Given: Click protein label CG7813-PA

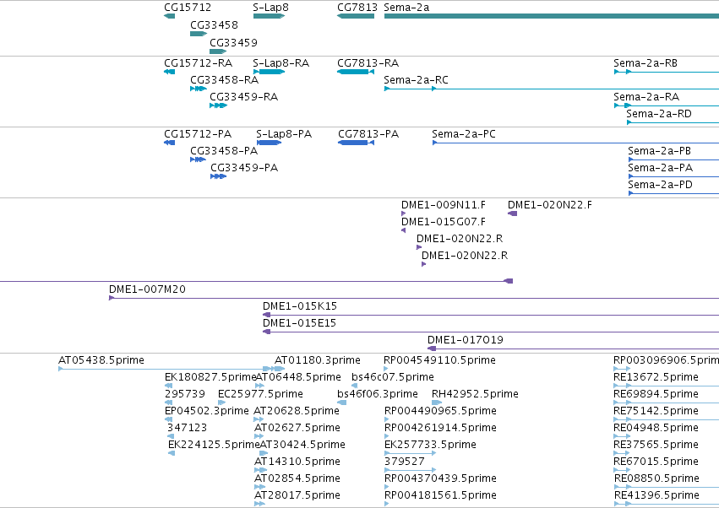Looking at the screenshot, I should [368, 134].
